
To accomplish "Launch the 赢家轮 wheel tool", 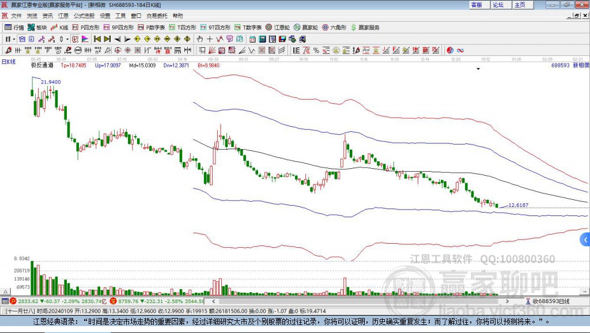I will [306, 28].
